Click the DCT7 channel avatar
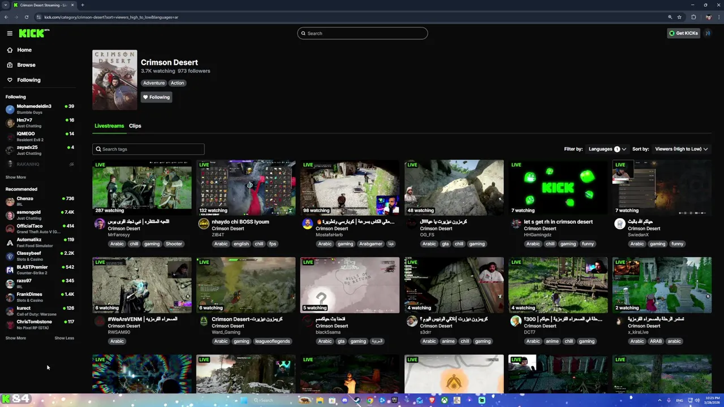The width and height of the screenshot is (724, 407). click(516, 321)
